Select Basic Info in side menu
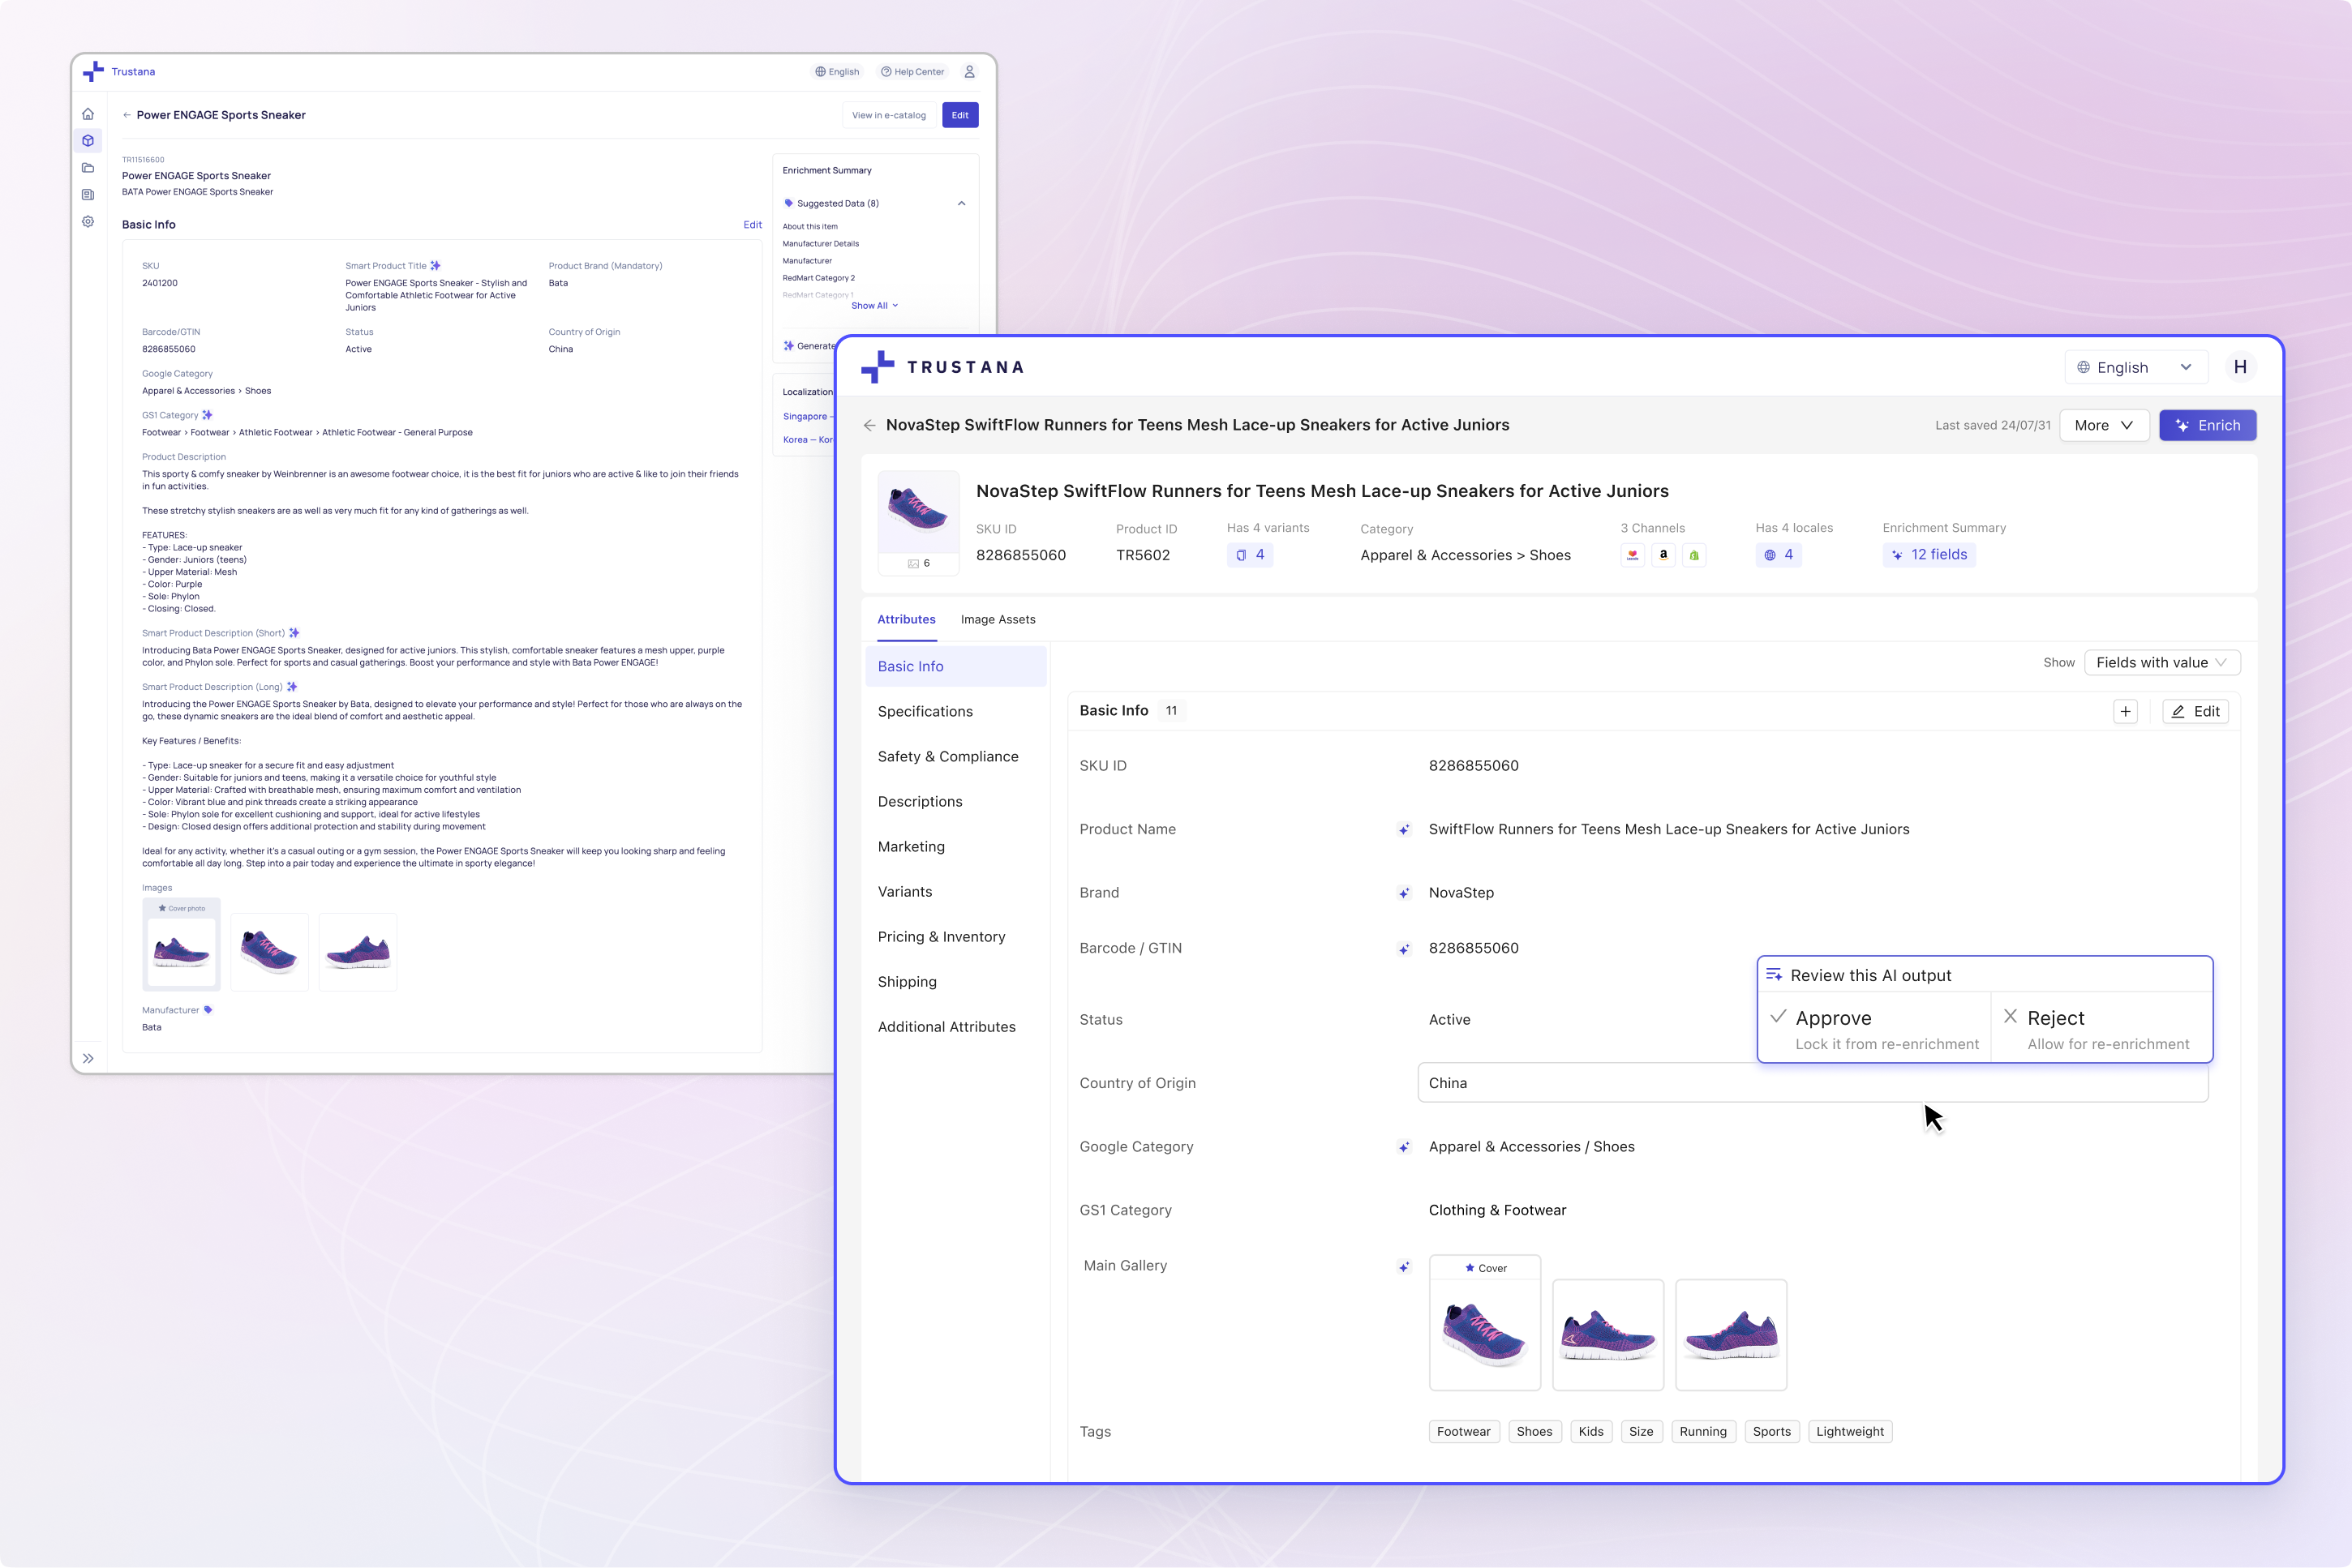The image size is (2352, 1568). click(955, 667)
